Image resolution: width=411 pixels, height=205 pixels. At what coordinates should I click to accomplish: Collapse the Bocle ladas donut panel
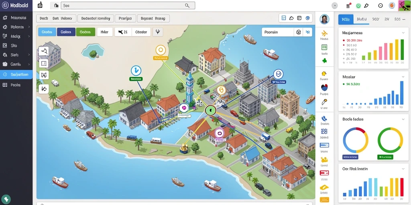(403, 119)
